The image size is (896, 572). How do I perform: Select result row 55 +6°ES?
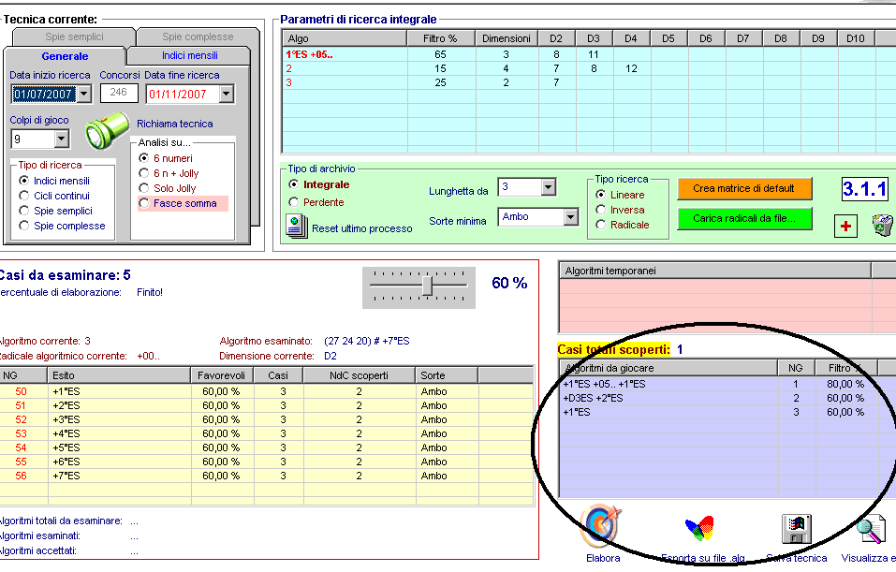coord(266,462)
